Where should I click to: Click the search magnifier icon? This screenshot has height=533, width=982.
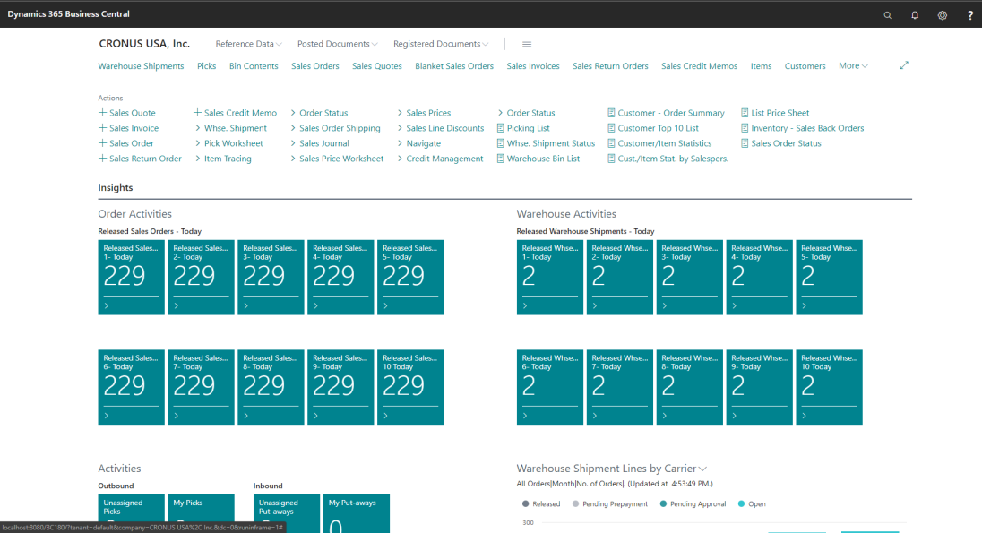click(x=888, y=15)
